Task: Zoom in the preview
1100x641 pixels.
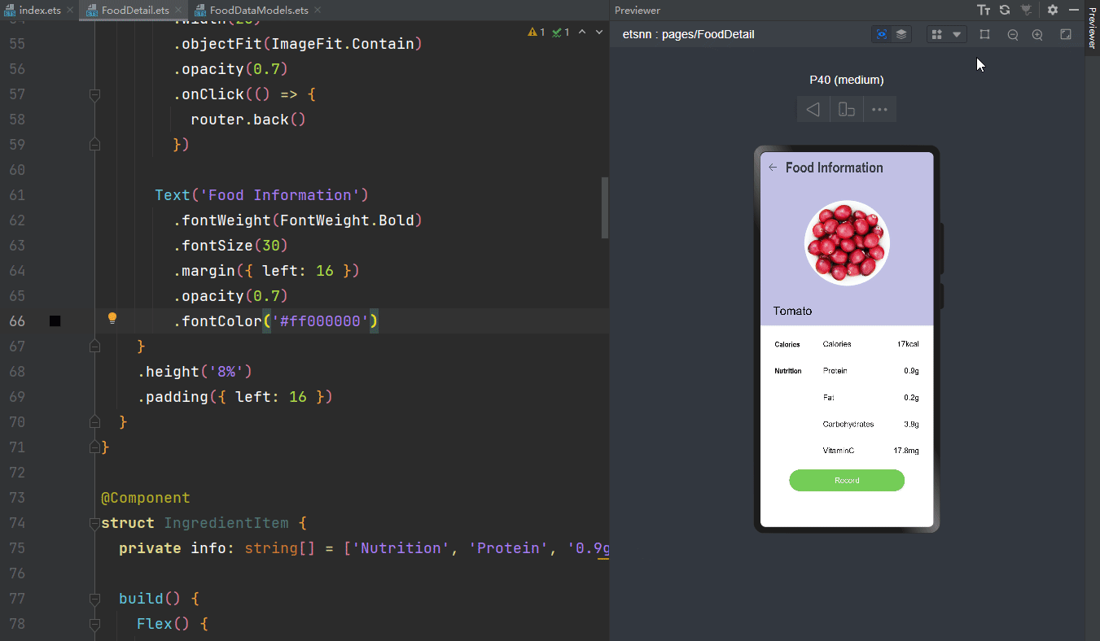Action: point(1037,35)
